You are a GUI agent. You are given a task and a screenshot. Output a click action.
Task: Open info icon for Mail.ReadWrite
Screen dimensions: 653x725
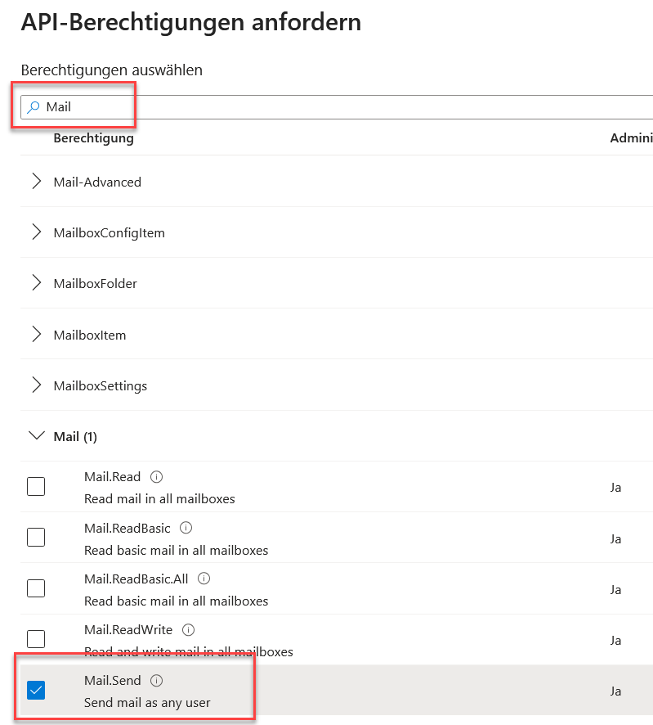click(x=188, y=630)
